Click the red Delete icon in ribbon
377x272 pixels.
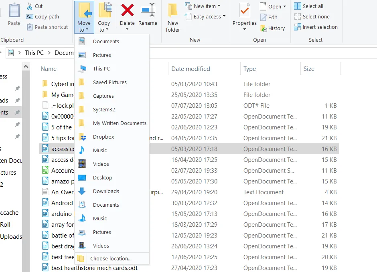pyautogui.click(x=128, y=10)
